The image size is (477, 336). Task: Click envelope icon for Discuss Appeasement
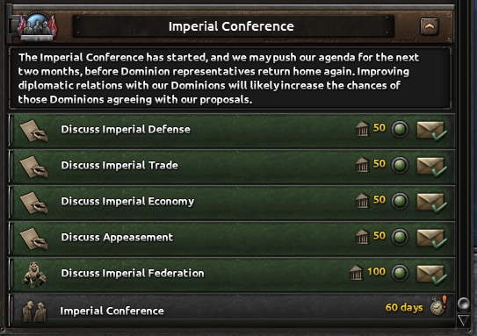(x=431, y=239)
